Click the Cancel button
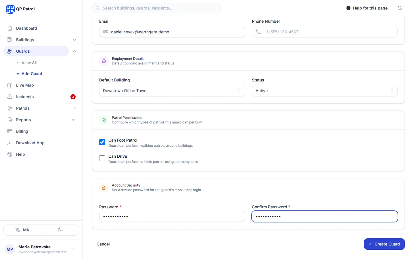The image size is (414, 259). pos(103,244)
